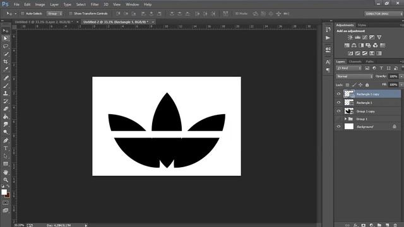Hide the Rectangle 1 copy layer
Viewport: 404px width, 227px height.
(x=338, y=94)
